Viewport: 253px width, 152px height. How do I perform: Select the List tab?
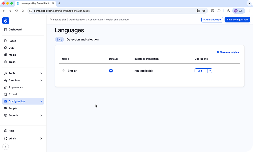[x=59, y=40]
